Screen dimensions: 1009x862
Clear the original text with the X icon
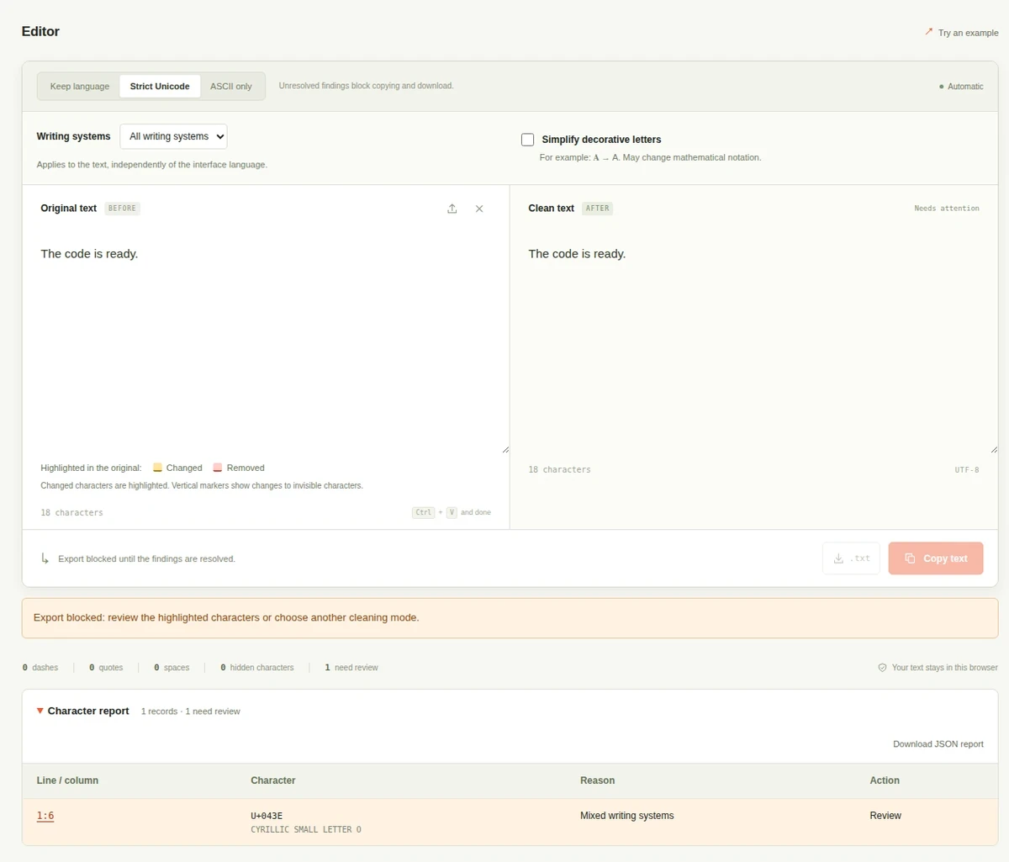(479, 209)
